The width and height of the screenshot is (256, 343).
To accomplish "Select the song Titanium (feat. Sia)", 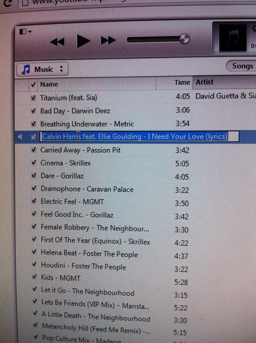I will click(x=68, y=98).
